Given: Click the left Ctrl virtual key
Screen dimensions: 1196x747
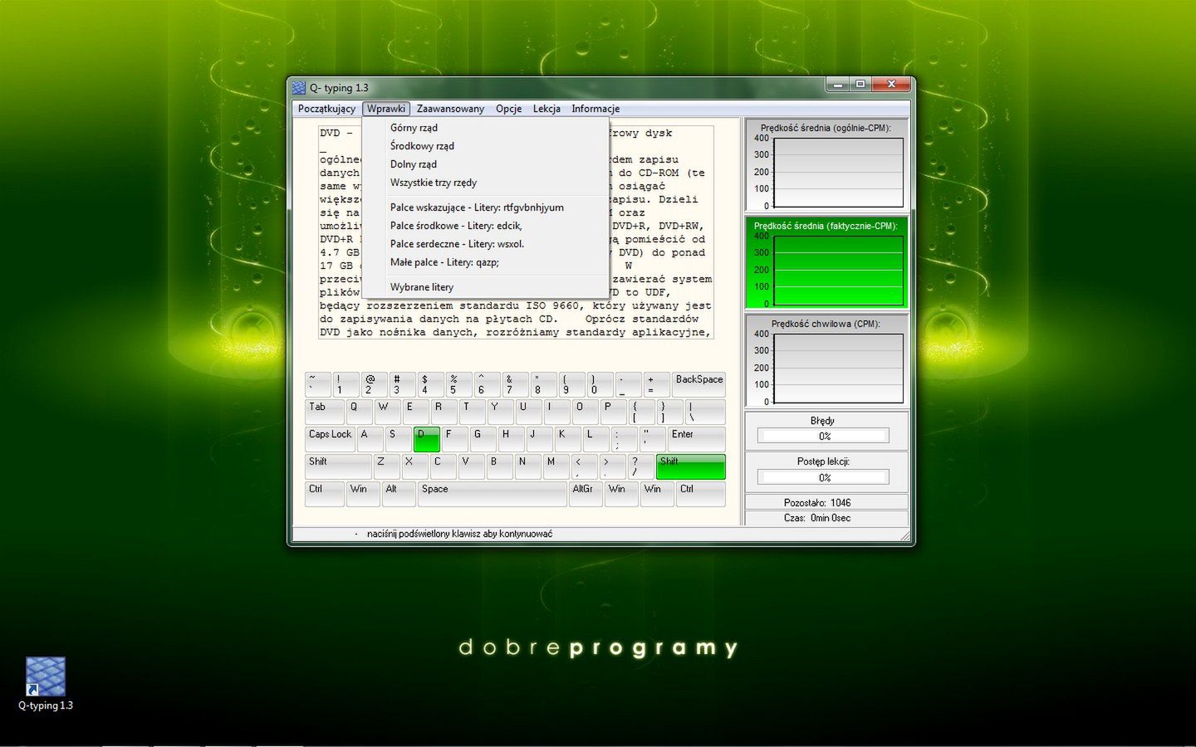Looking at the screenshot, I should click(325, 494).
